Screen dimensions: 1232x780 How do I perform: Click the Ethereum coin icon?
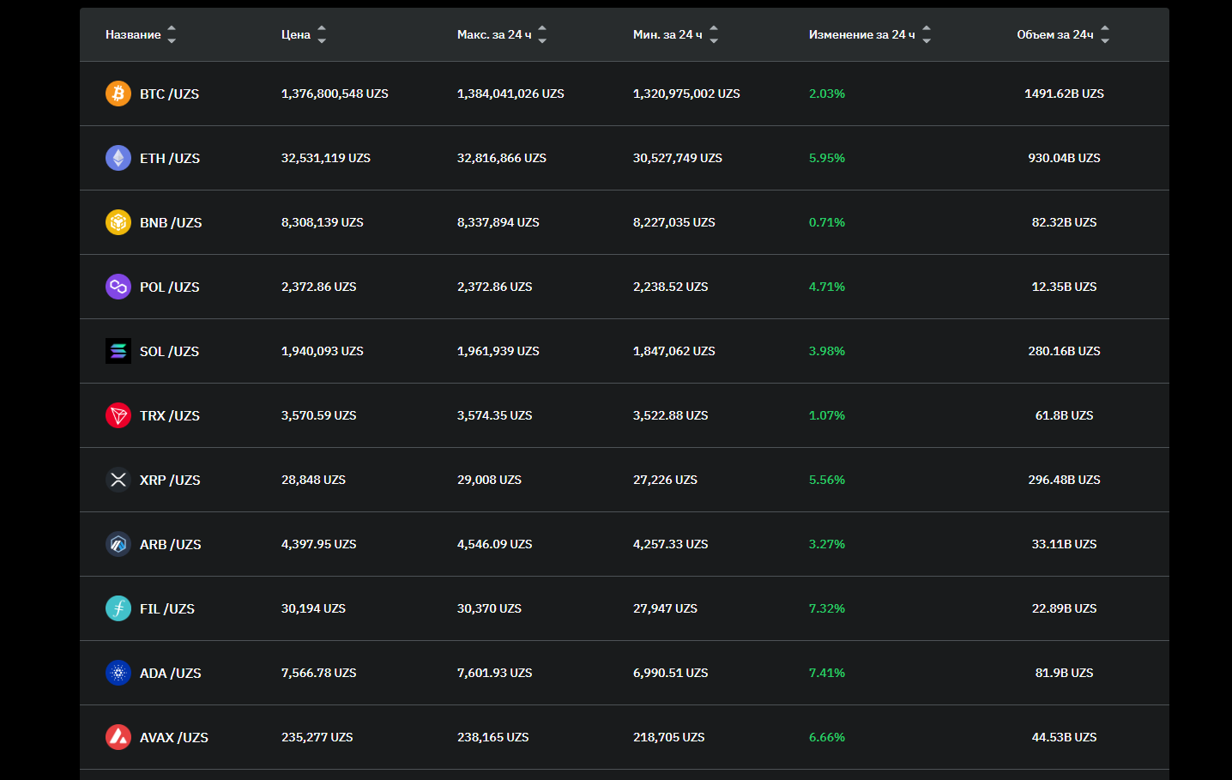pos(118,158)
